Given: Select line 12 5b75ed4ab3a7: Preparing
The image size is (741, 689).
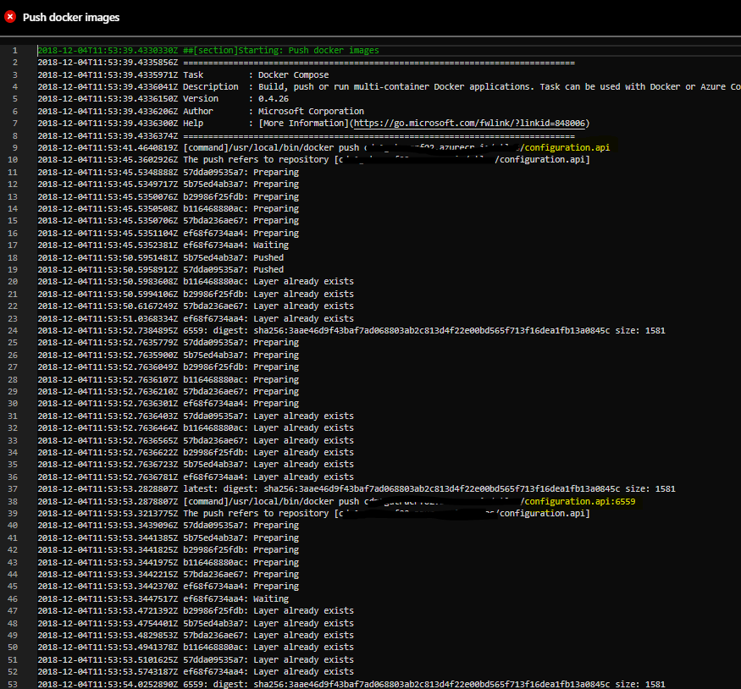Looking at the screenshot, I should [169, 185].
